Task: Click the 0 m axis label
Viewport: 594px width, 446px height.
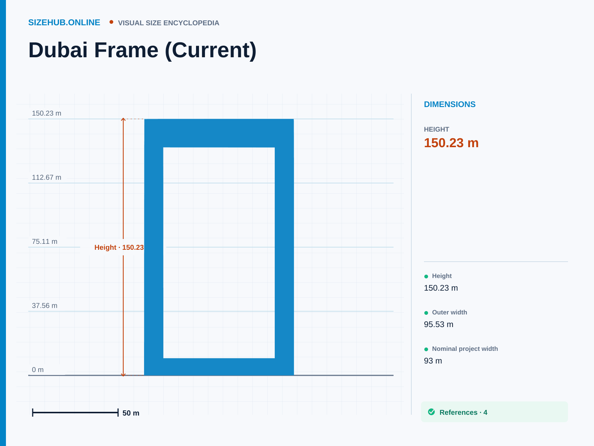Action: coord(38,370)
